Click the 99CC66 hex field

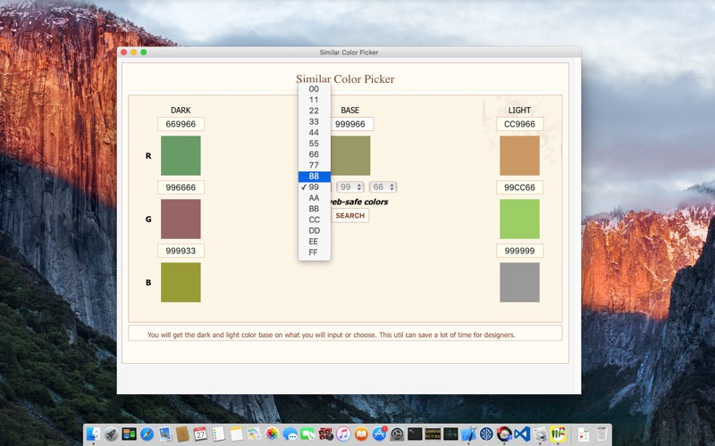point(519,187)
